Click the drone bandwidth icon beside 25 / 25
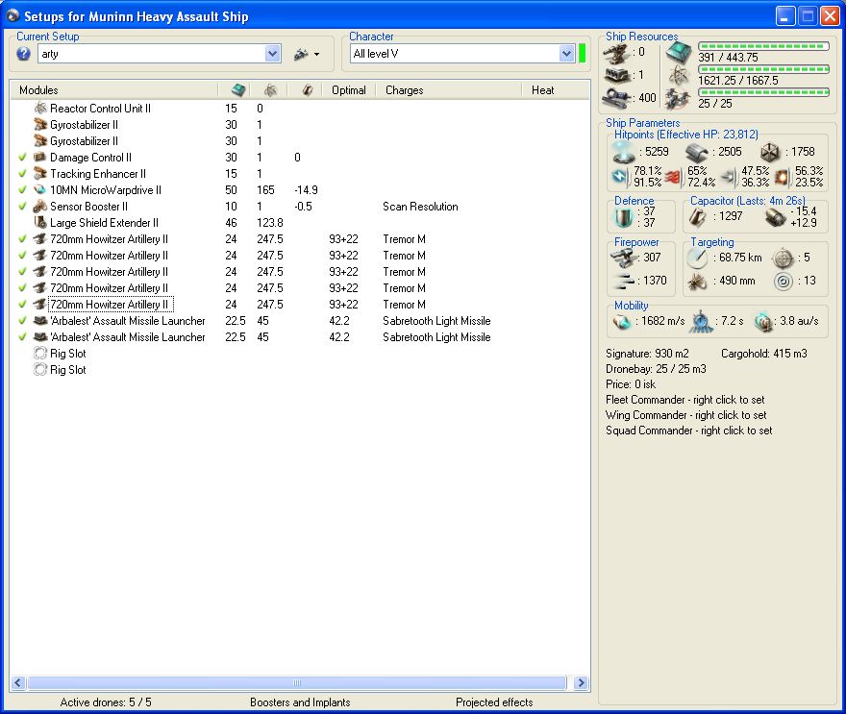This screenshot has height=714, width=846. [x=677, y=99]
